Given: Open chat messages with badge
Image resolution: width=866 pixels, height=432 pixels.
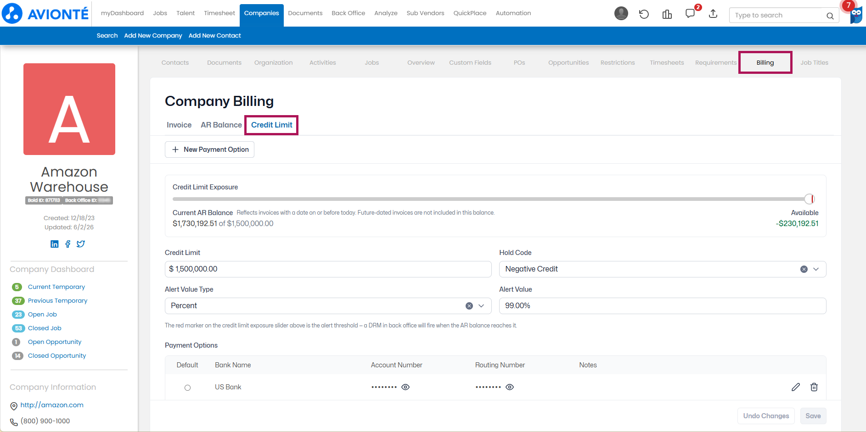Looking at the screenshot, I should point(690,13).
